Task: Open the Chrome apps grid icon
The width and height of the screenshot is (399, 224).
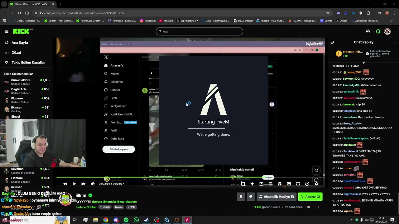Action: pos(4,21)
